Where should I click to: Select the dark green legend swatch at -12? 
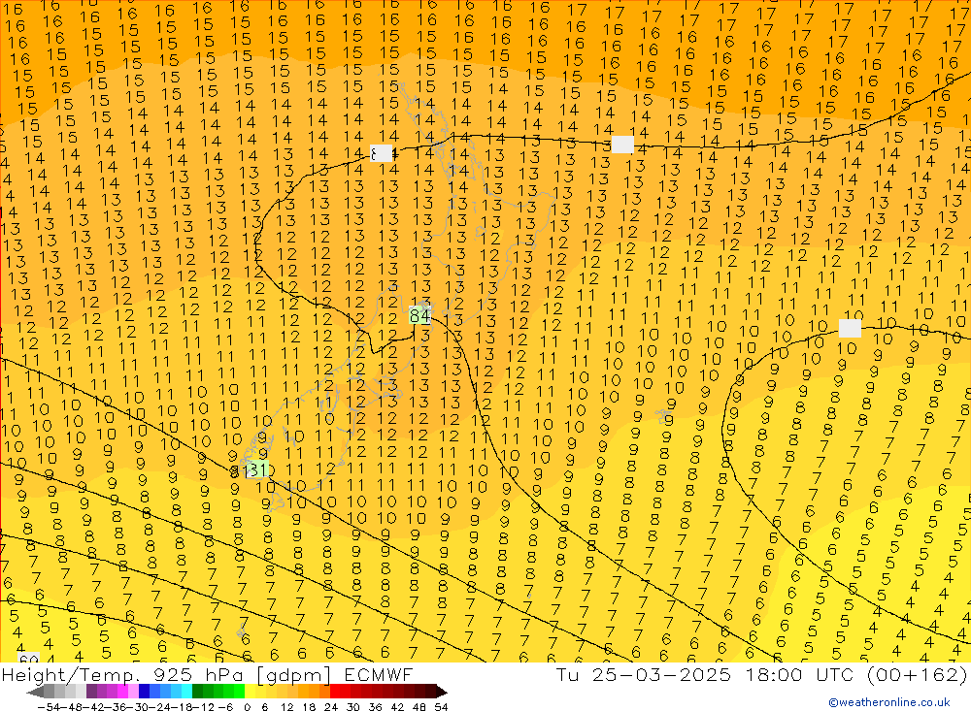coord(197,692)
